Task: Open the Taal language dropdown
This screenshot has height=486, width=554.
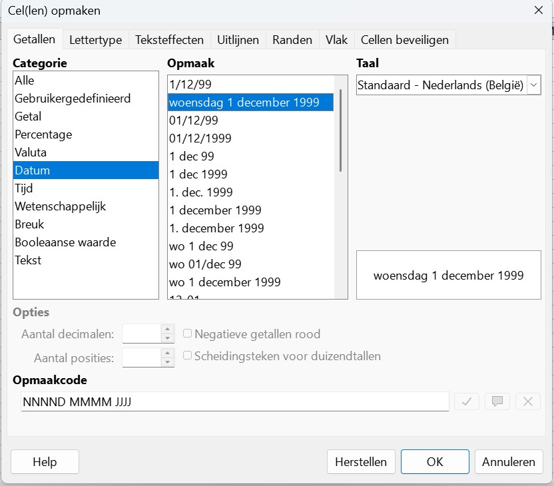Action: point(535,85)
